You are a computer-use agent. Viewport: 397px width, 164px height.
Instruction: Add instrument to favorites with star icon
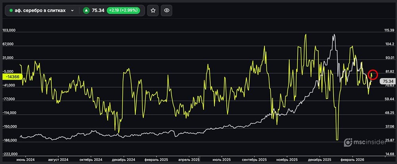(x=153, y=11)
